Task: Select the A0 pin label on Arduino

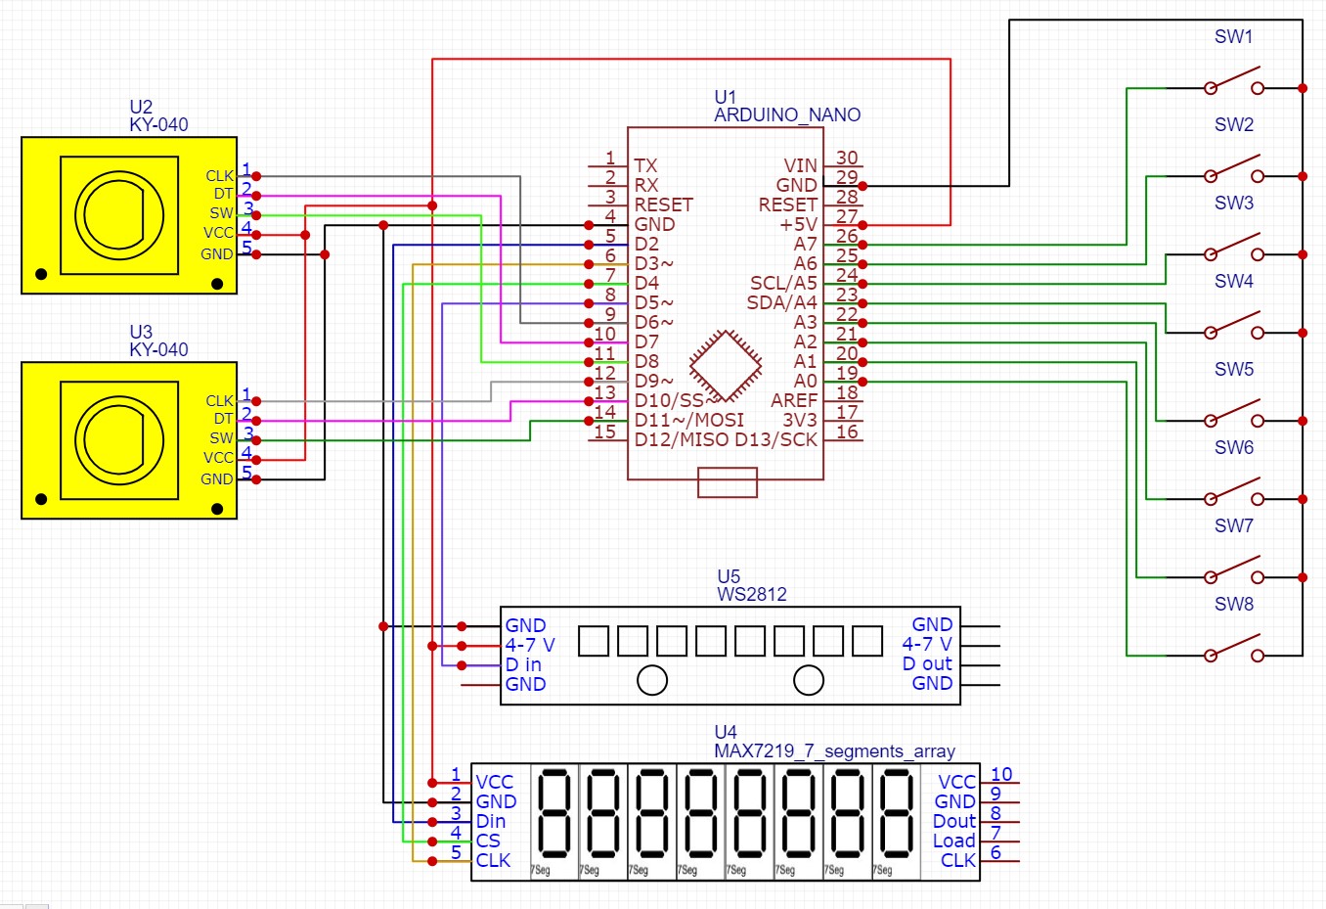Action: [x=806, y=382]
